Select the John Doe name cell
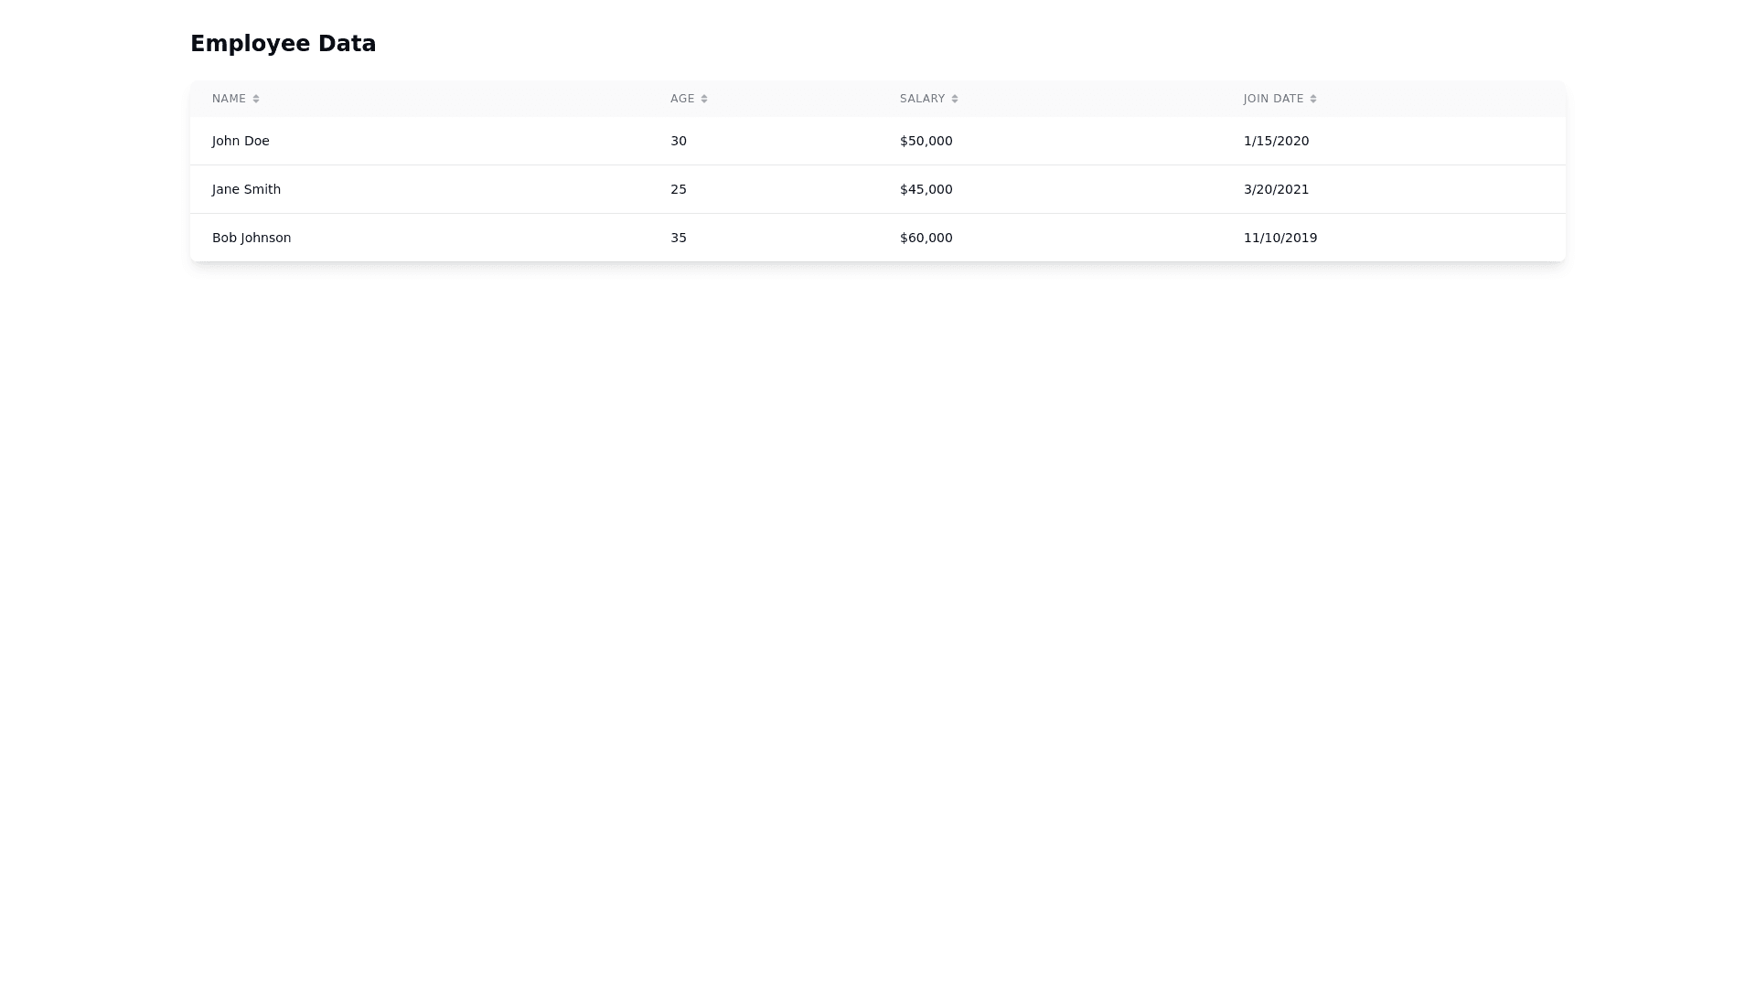Screen dimensions: 1756x987 [241, 141]
